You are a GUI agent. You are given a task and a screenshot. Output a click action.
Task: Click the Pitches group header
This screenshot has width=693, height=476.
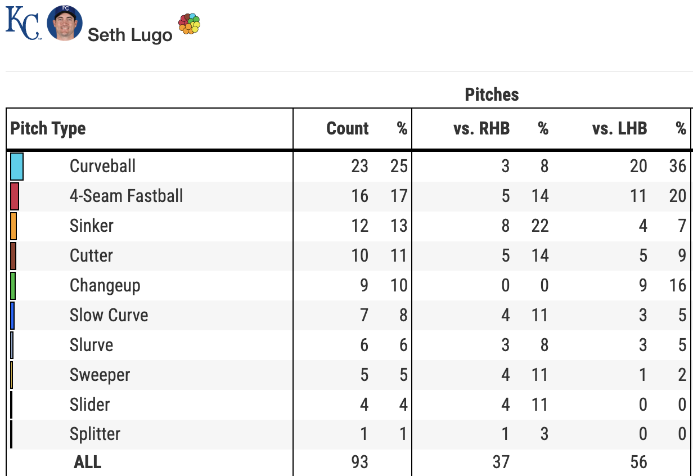[x=492, y=95]
